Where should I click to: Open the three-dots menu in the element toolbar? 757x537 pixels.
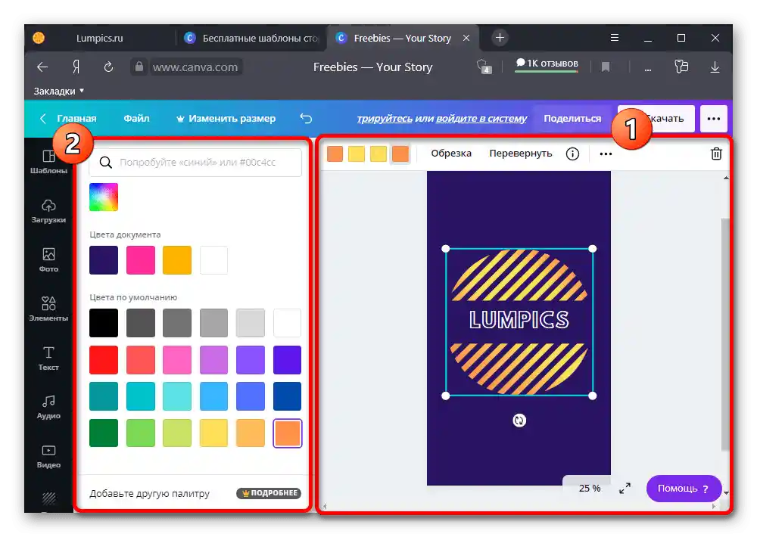pos(606,154)
